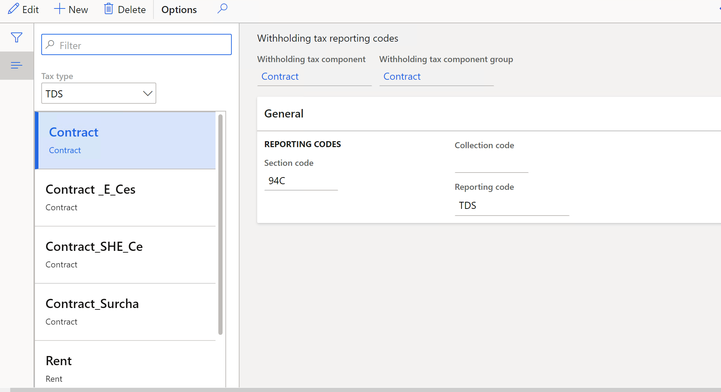
Task: Click the Collection code label
Action: click(x=484, y=145)
